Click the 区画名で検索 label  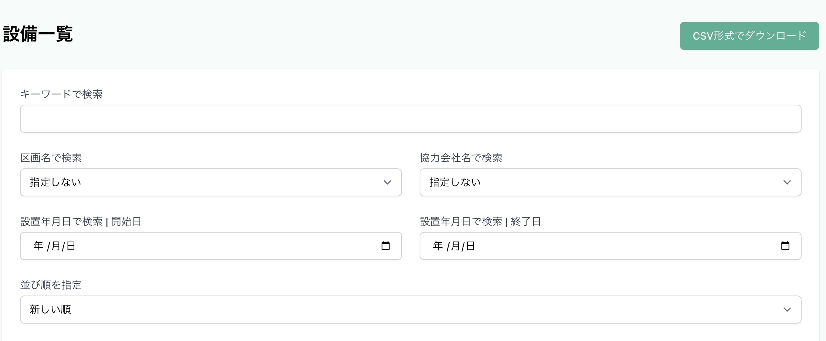point(51,158)
